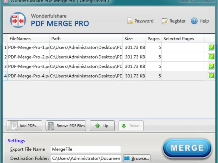
Task: Select the PDF-Merge-Pro-1.pdf file name
Action: tap(29, 47)
